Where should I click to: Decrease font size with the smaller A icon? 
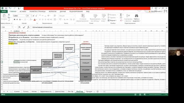click(x=36, y=16)
